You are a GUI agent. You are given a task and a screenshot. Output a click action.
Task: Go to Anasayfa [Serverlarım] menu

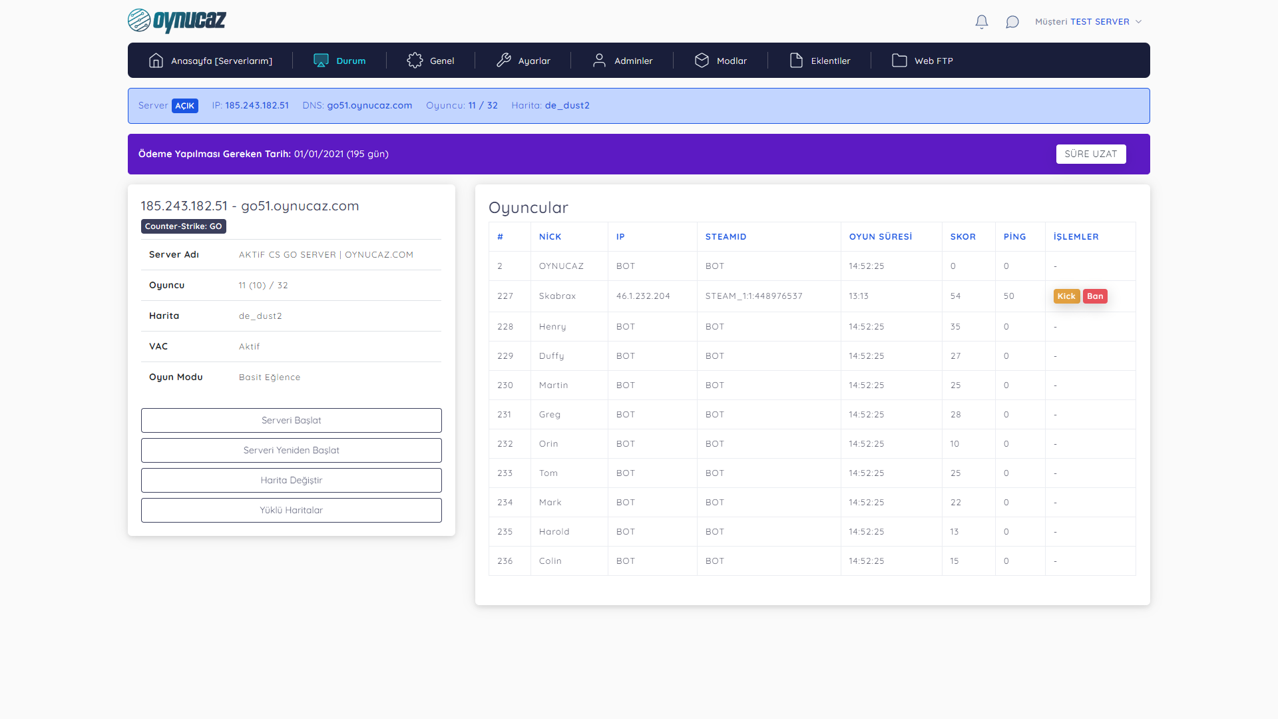click(x=210, y=61)
